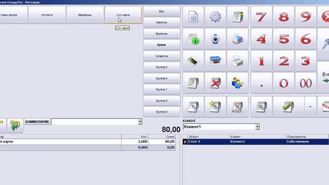The image size is (329, 185).
Task: Click the Enter key with green arrow
Action: pos(323,78)
